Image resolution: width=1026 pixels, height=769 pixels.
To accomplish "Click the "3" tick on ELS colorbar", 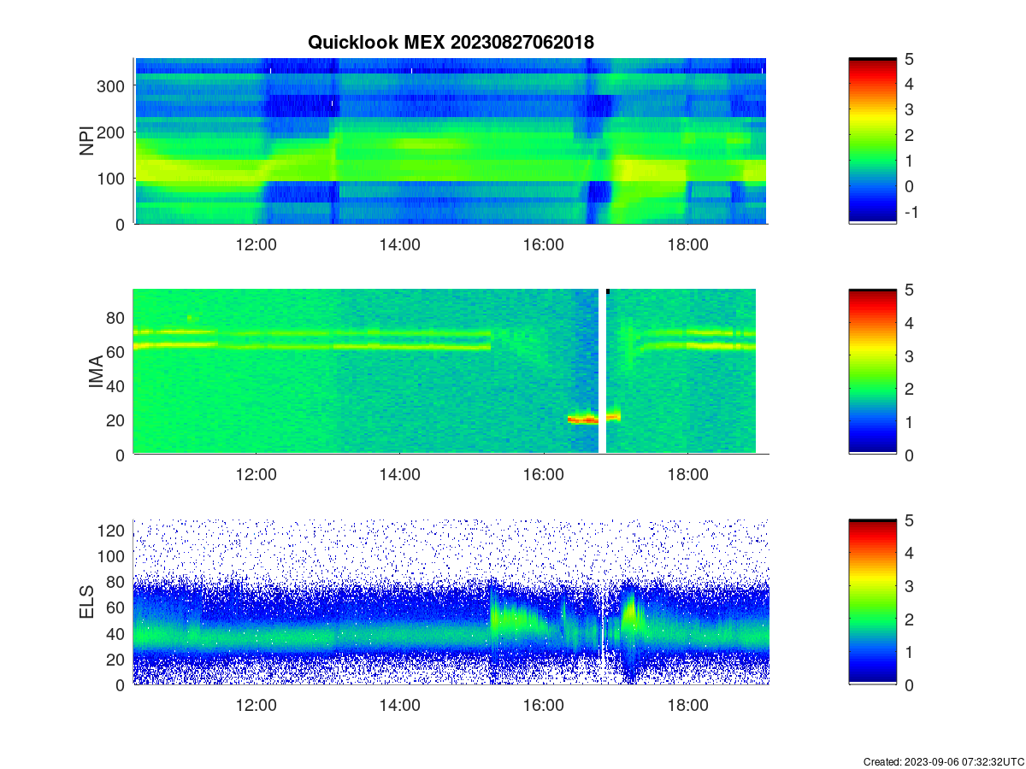I will click(x=909, y=586).
